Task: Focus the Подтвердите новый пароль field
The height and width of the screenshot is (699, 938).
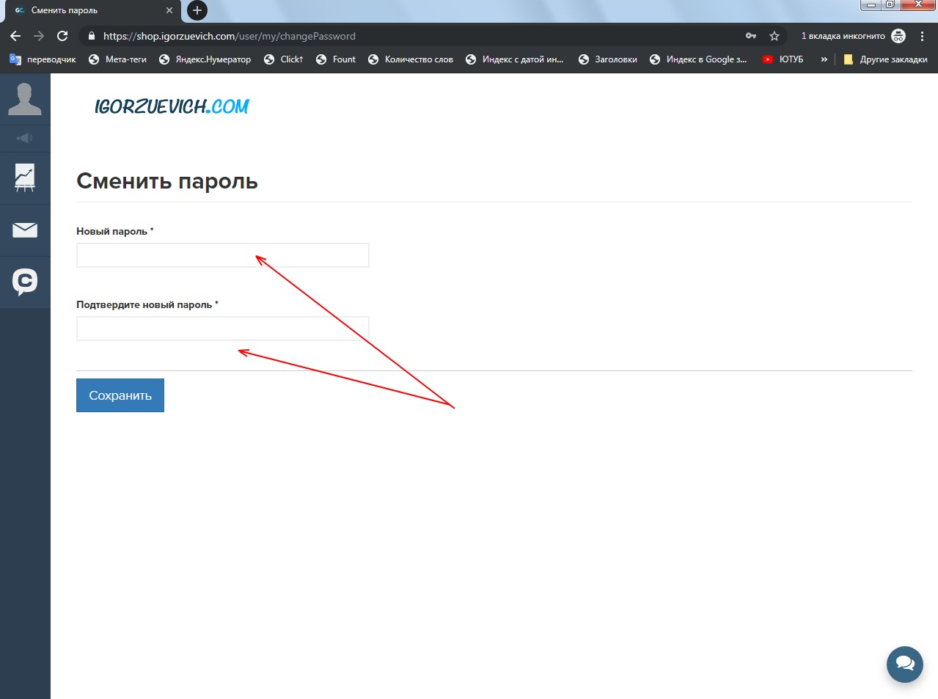Action: coord(223,329)
